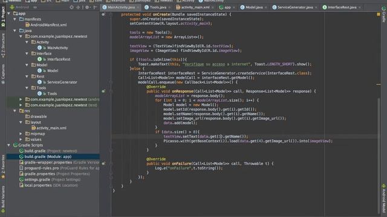Select AndroidManifest.xml in the tree

pos(46,25)
